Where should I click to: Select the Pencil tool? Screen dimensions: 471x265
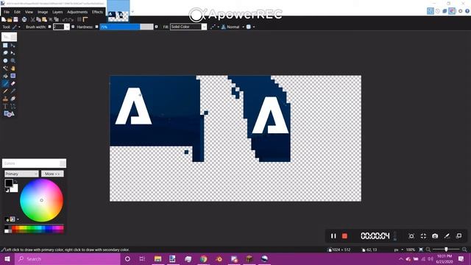(5, 91)
